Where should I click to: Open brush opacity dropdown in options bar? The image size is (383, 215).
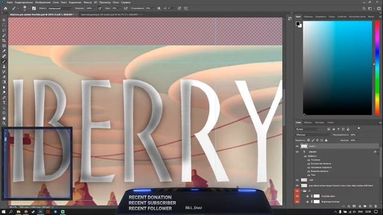click(94, 8)
